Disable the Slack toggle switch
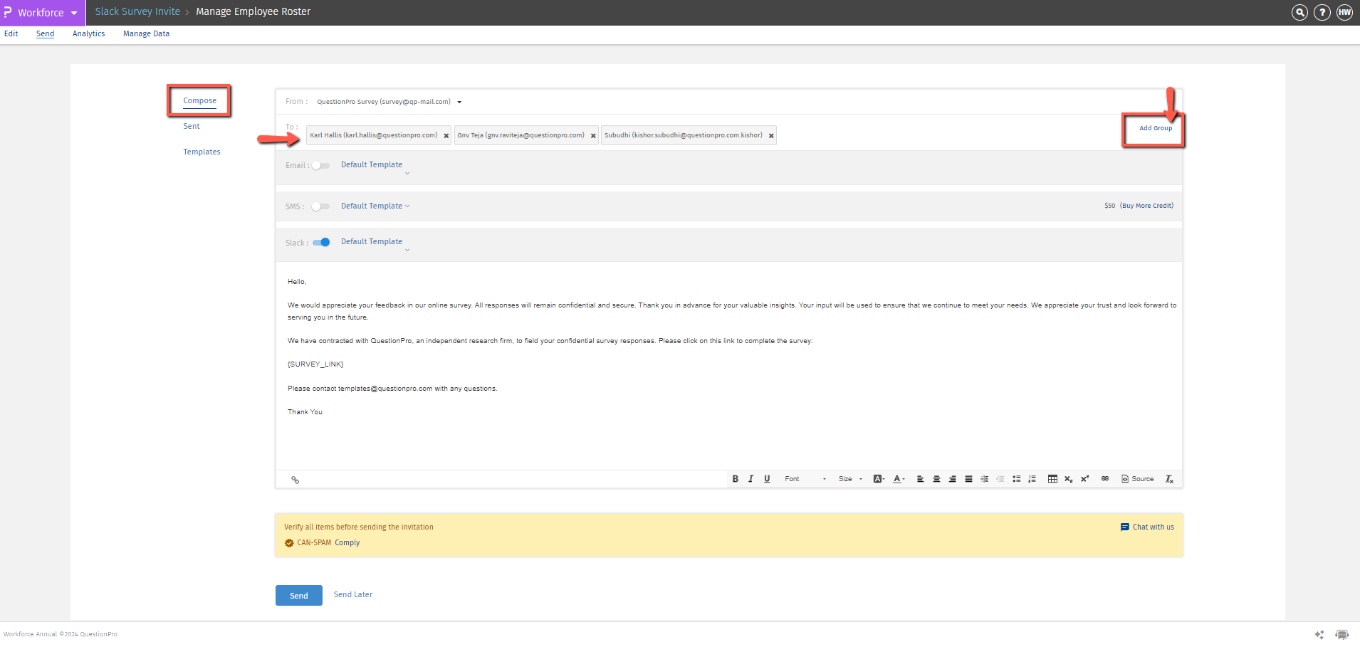The image size is (1360, 647). click(321, 243)
